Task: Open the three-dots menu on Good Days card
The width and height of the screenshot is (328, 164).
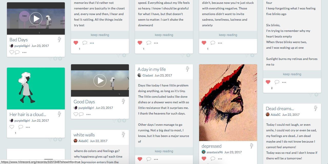Action: pyautogui.click(x=88, y=115)
